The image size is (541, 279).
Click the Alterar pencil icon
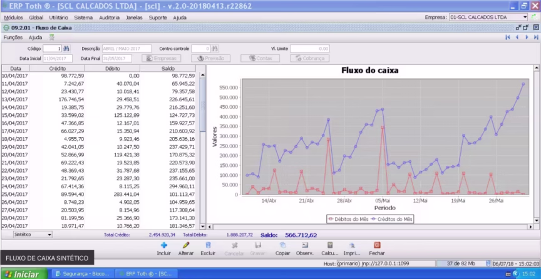tap(186, 246)
